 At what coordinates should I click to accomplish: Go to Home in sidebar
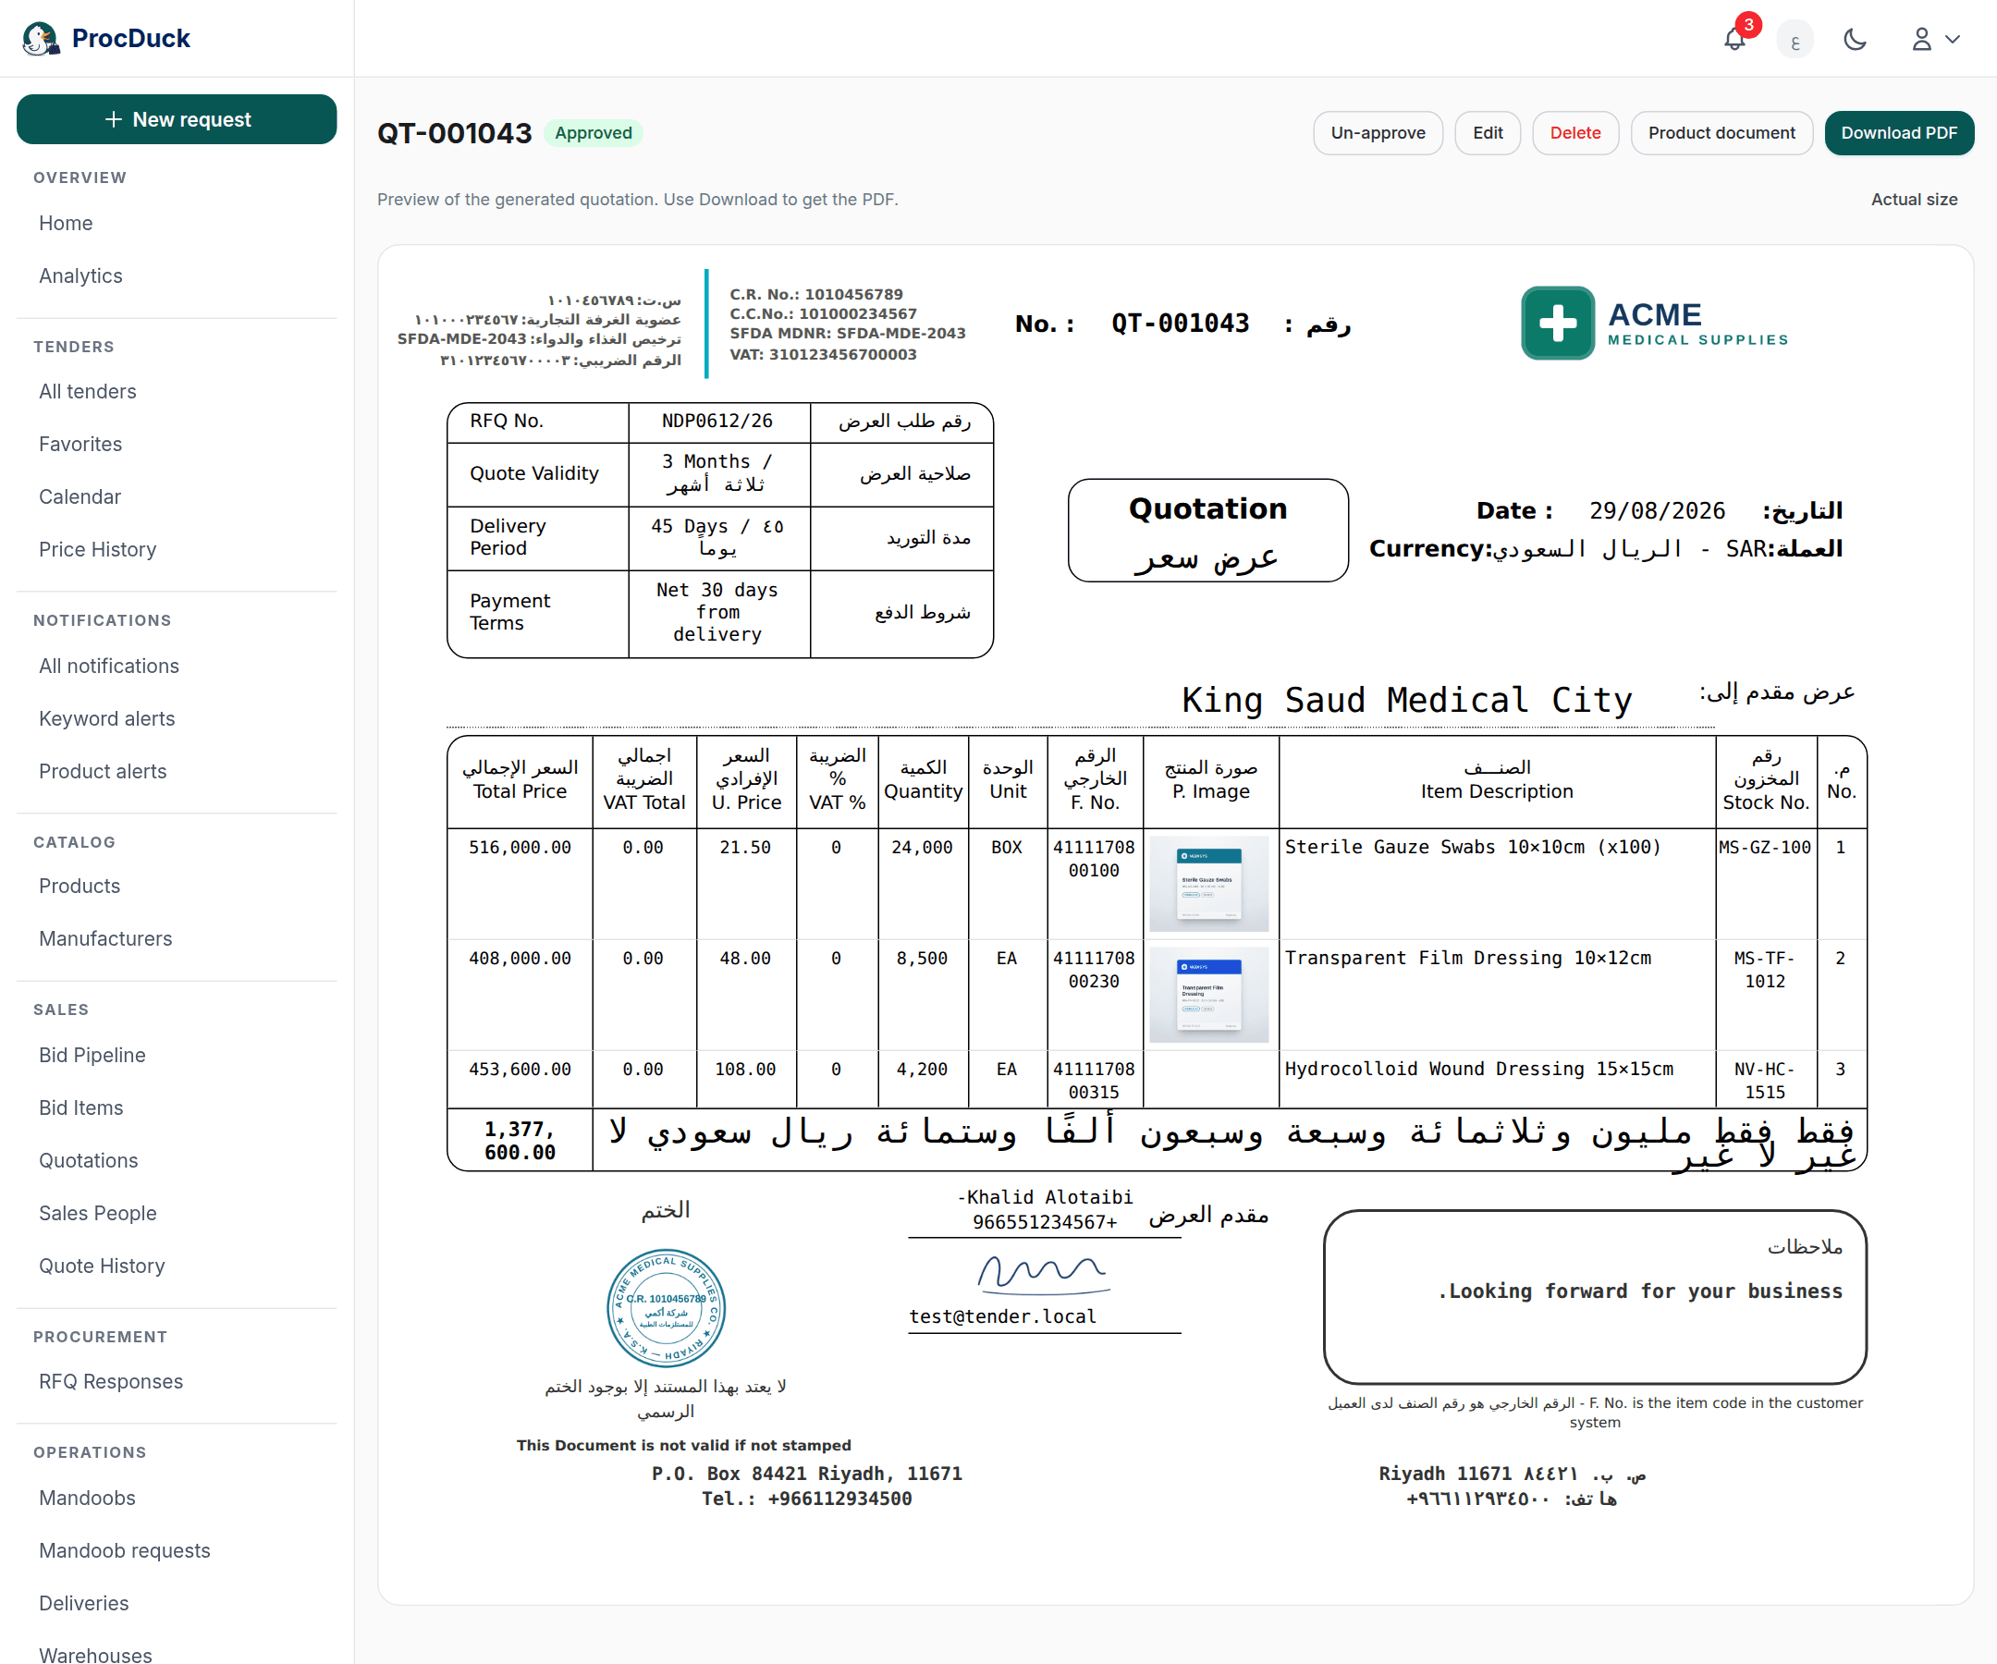click(x=66, y=224)
